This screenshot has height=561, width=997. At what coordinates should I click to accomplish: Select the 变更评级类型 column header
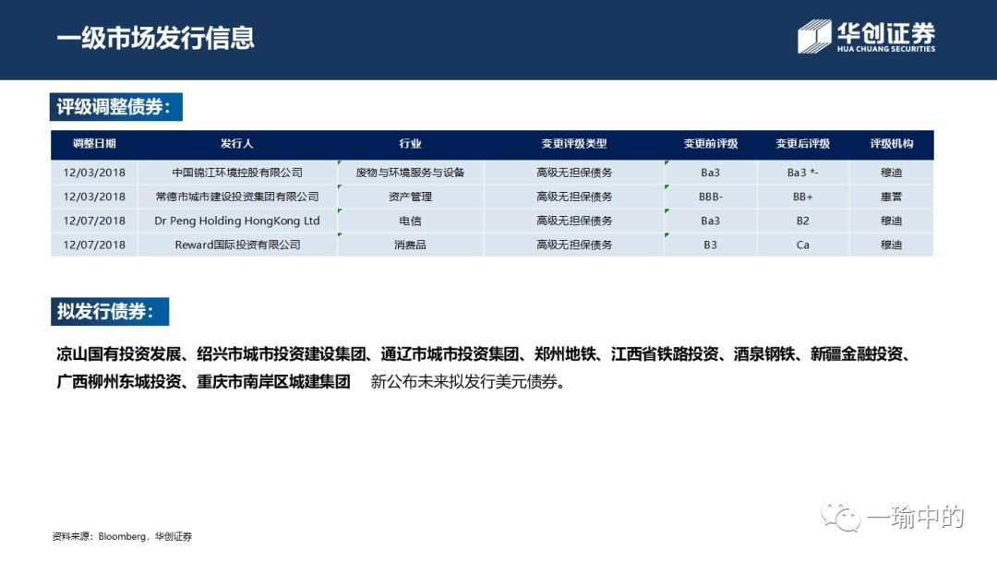point(574,144)
